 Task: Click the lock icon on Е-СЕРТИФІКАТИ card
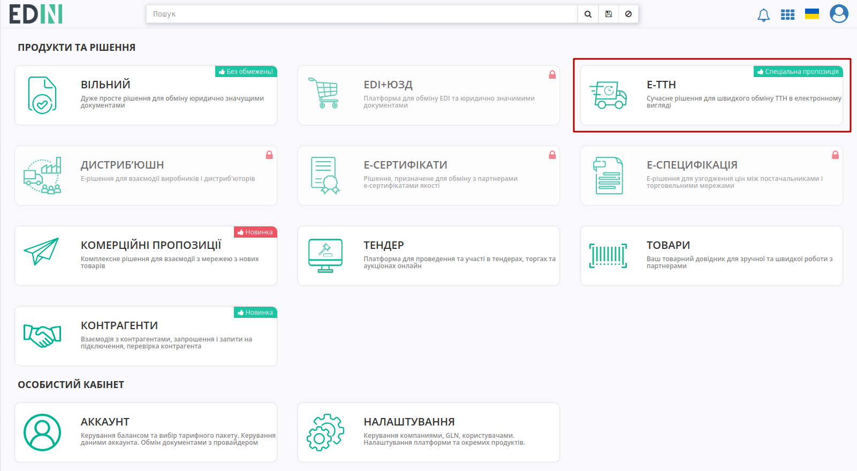[x=552, y=155]
